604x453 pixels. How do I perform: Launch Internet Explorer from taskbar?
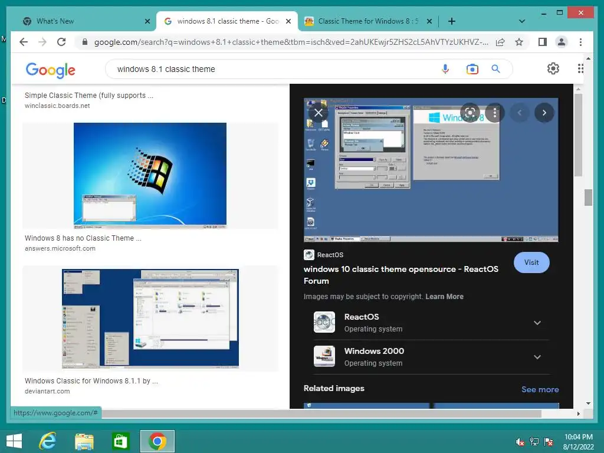48,441
